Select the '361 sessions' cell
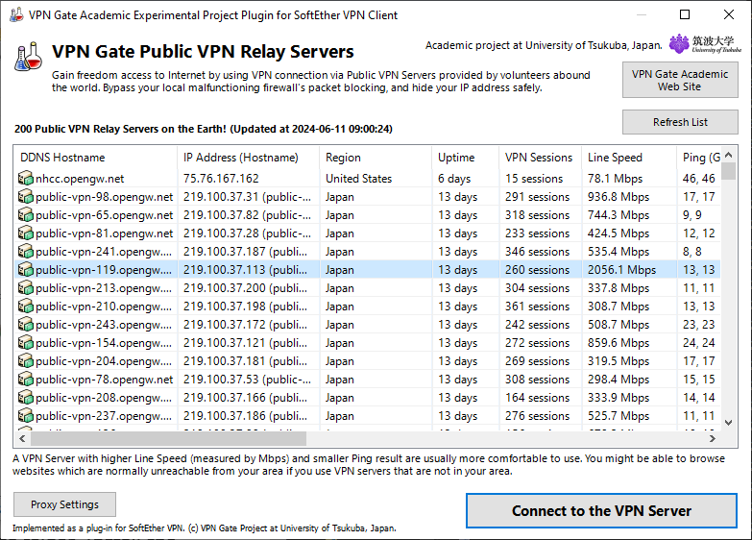752x540 pixels. [x=537, y=307]
